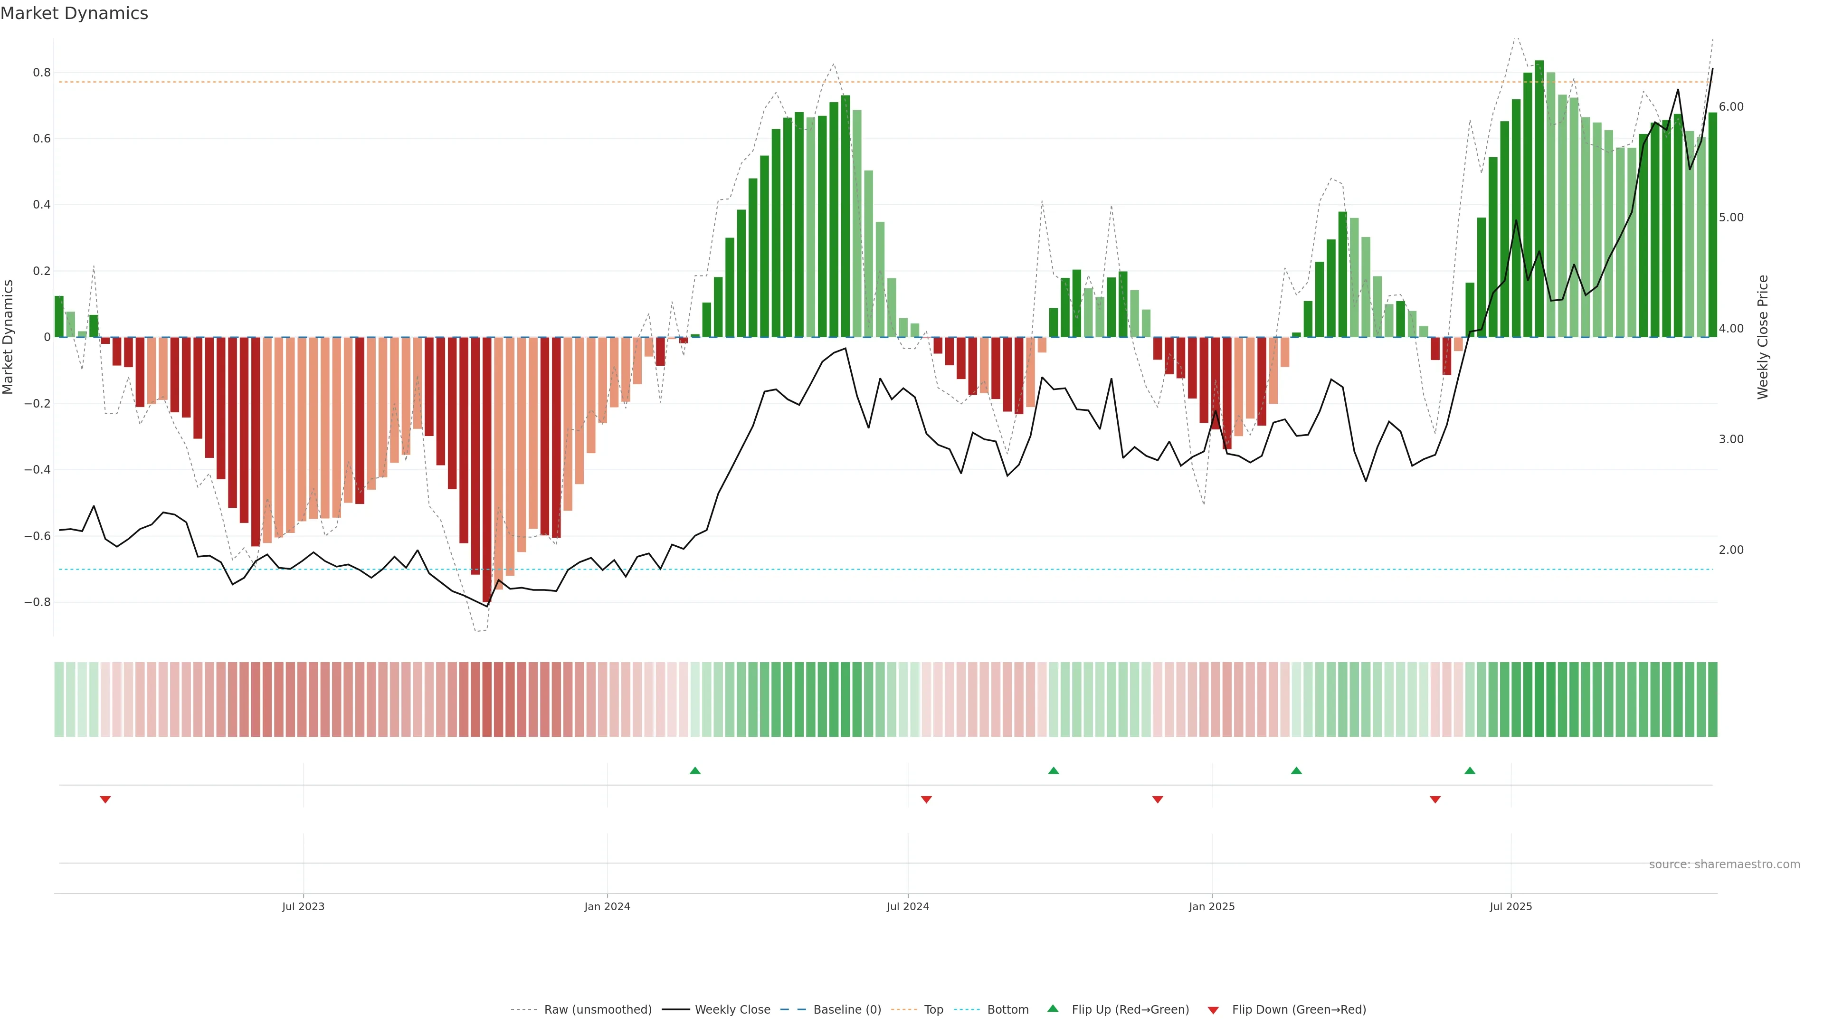Click the red triangle icon in the legend

(x=1213, y=1010)
